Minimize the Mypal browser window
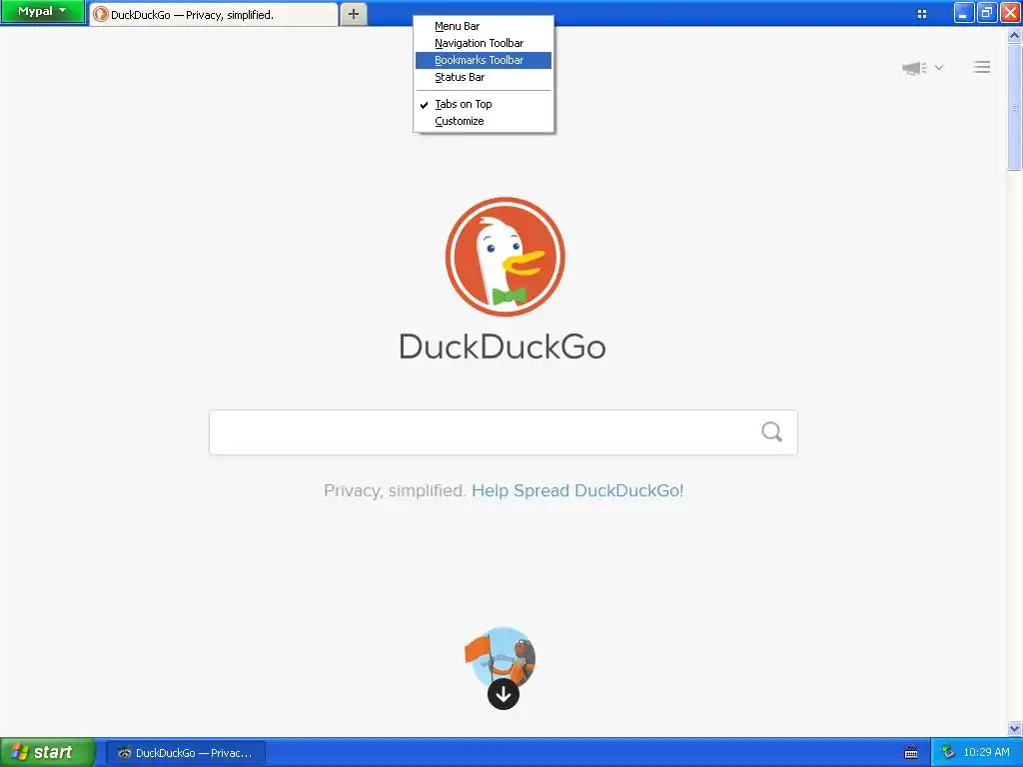This screenshot has width=1023, height=767. 964,12
